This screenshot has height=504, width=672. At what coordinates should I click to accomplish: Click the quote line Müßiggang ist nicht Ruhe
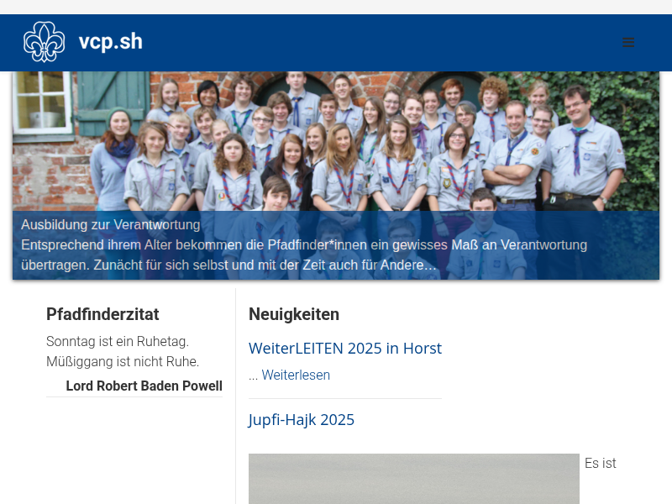(x=123, y=362)
